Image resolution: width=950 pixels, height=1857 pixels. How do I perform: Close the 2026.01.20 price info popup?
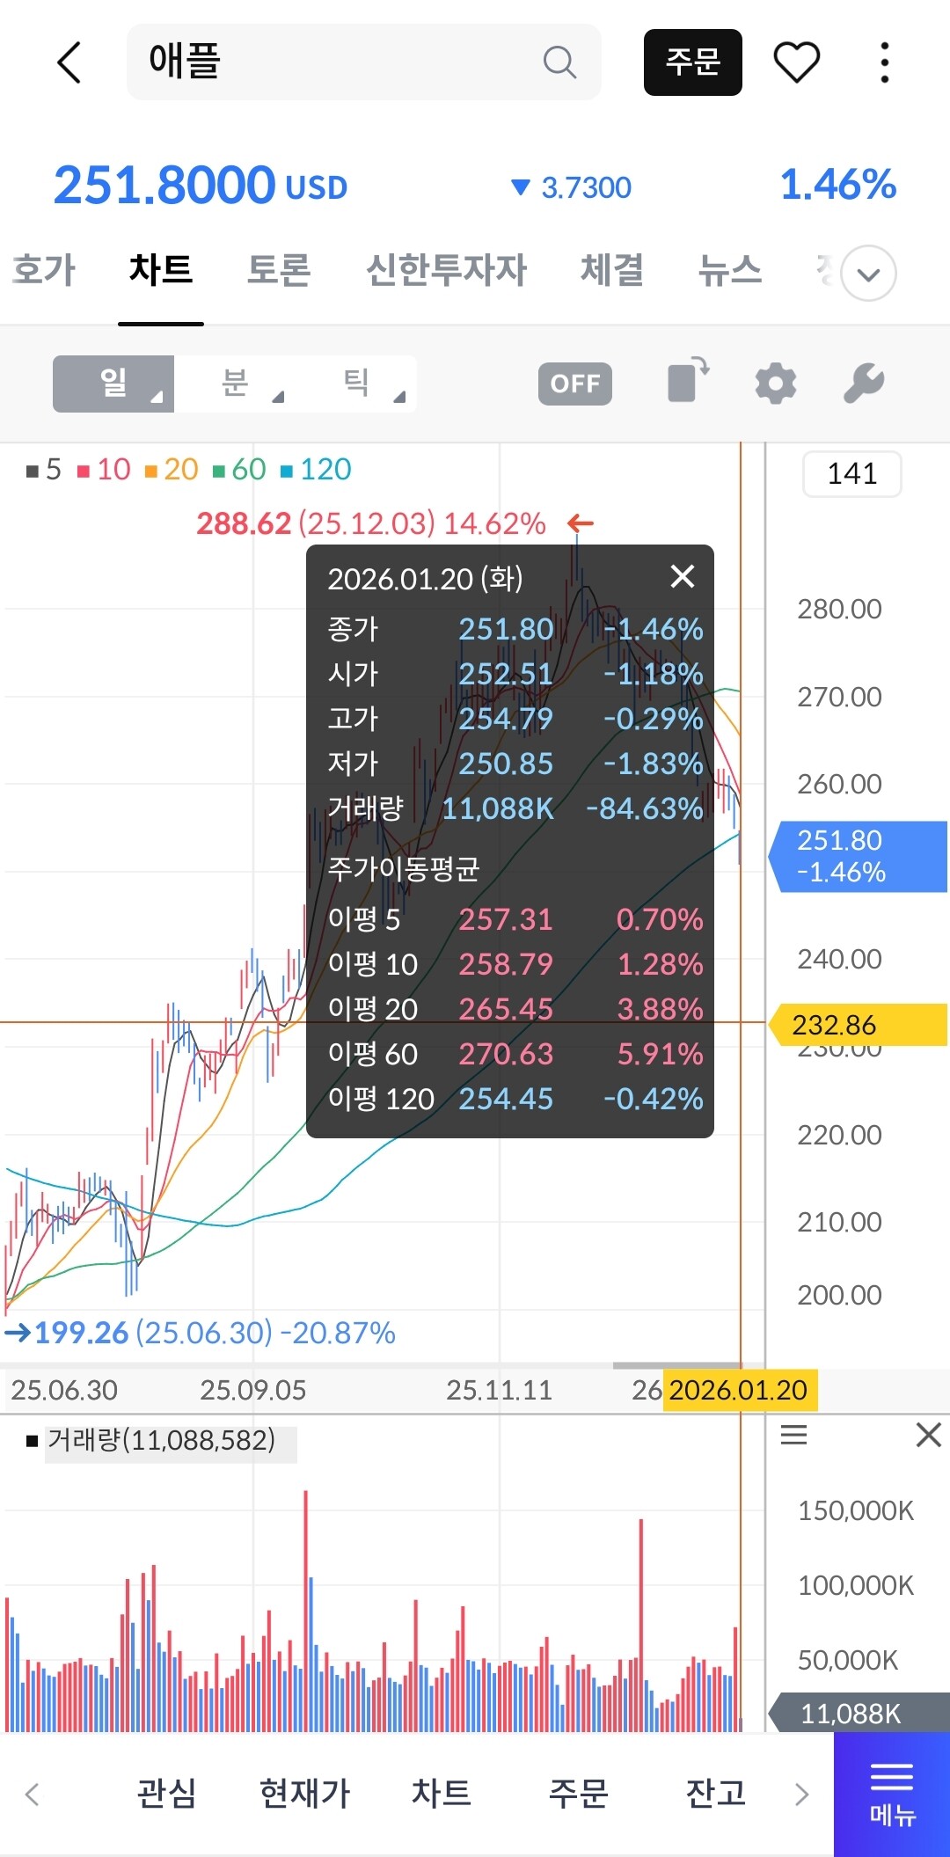(682, 577)
